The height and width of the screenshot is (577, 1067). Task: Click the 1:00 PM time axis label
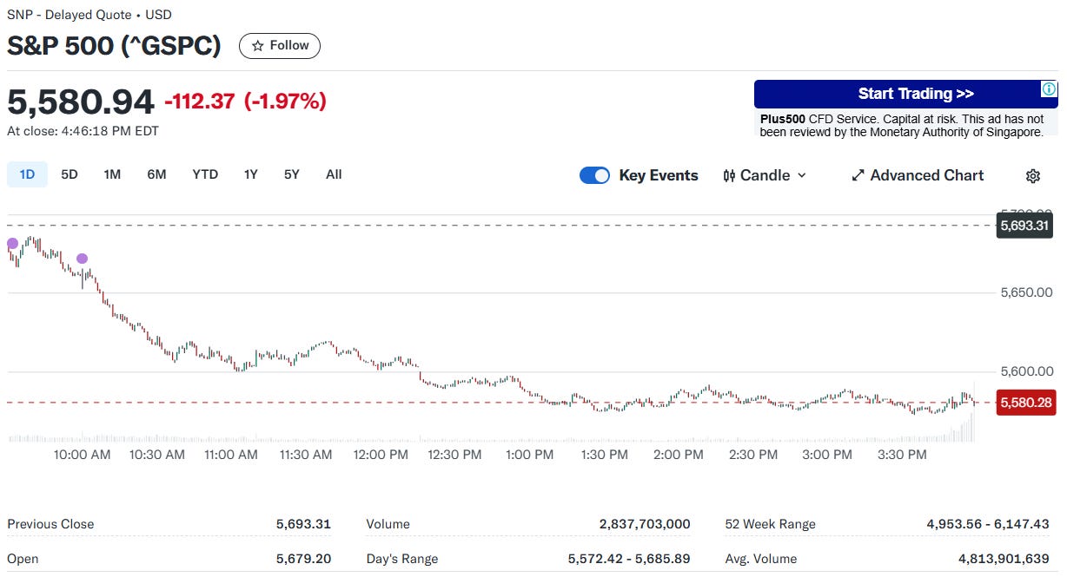point(529,455)
